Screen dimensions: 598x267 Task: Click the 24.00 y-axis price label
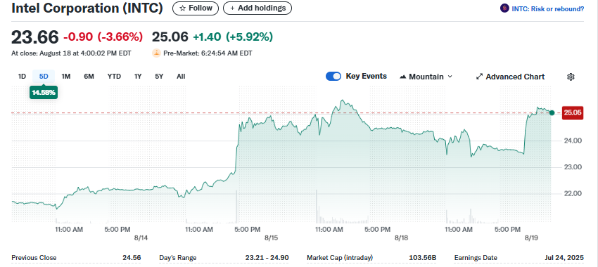click(x=572, y=141)
